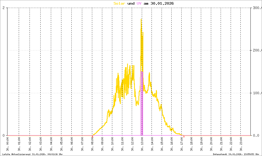The image size is (262, 156).
Task: Click the pink "UV" word in the chart title
Action: click(139, 4)
